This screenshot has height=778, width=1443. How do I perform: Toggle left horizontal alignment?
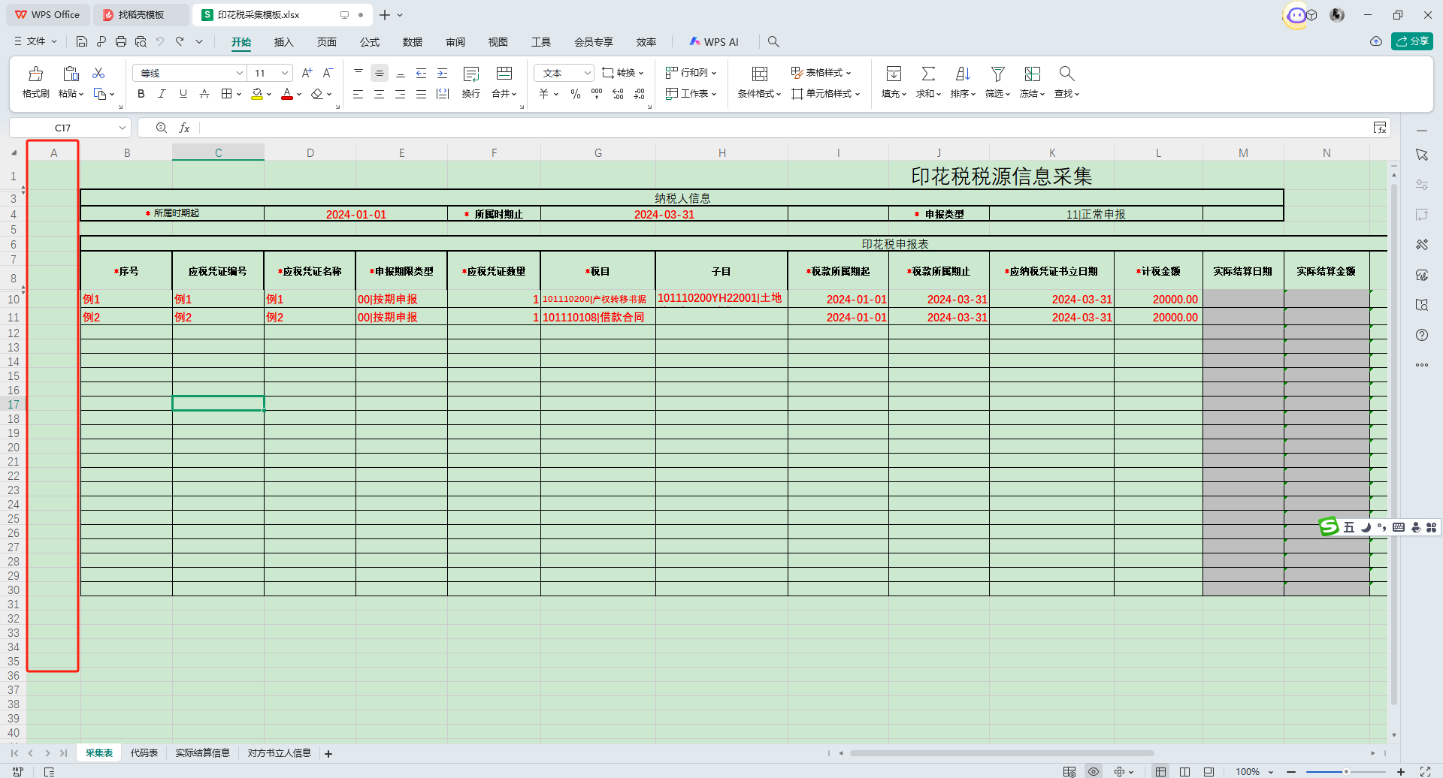[x=358, y=94]
